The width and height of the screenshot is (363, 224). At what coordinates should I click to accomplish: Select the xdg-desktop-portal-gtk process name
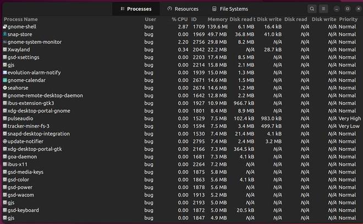tap(35, 149)
